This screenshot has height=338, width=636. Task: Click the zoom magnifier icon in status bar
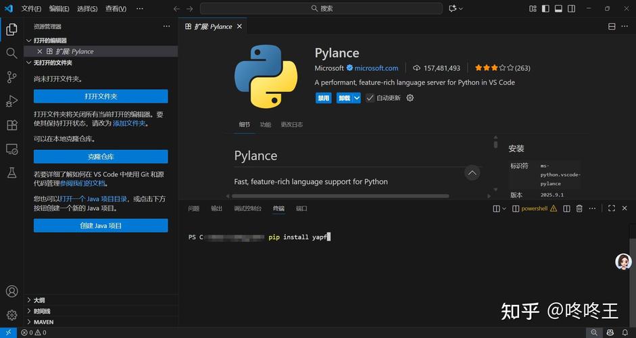click(594, 333)
